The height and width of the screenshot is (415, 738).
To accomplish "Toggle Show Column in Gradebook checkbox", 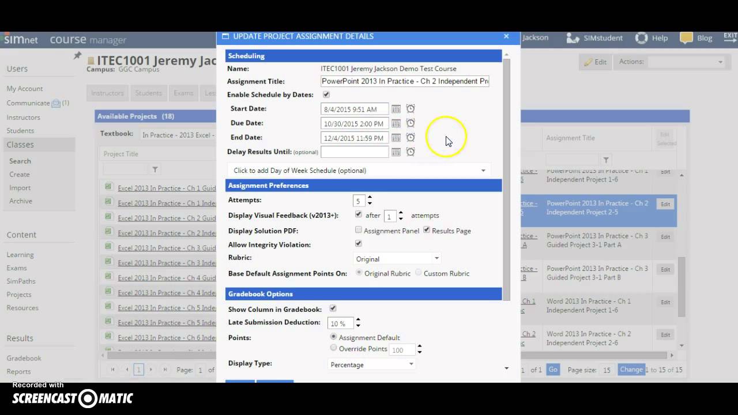I will point(333,308).
